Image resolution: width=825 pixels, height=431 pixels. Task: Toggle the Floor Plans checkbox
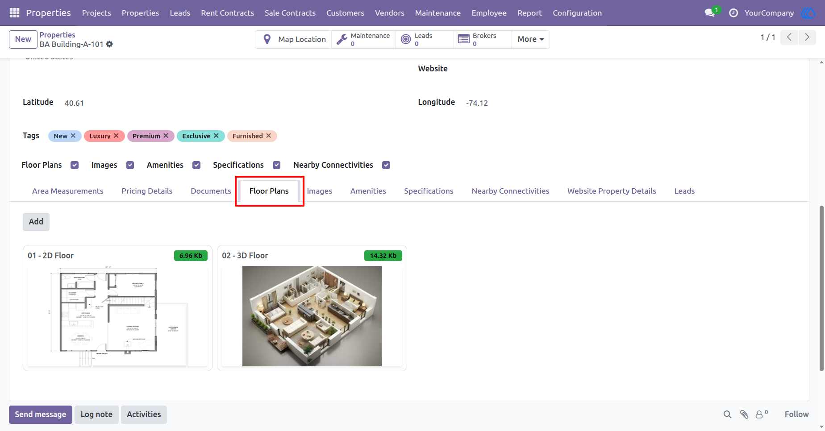tap(75, 165)
